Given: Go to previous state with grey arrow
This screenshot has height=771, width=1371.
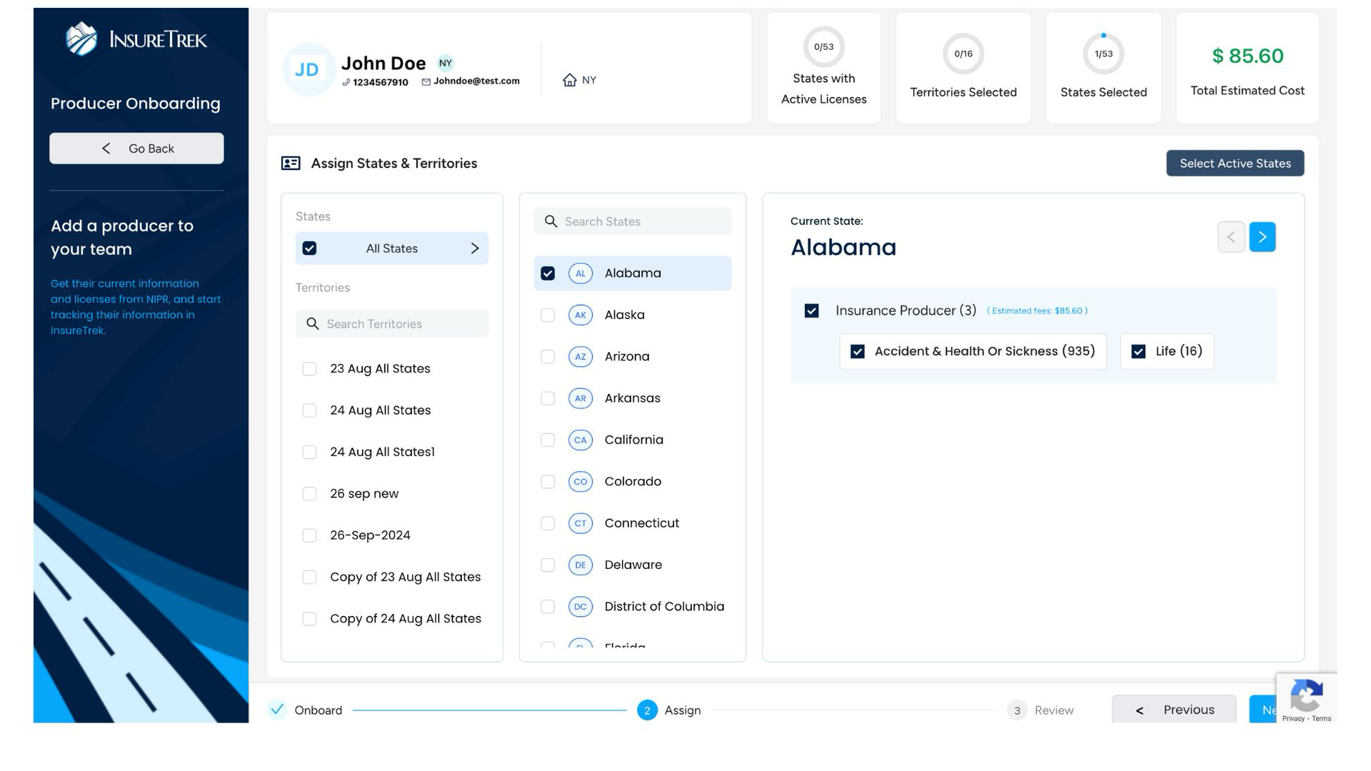Looking at the screenshot, I should [1230, 237].
